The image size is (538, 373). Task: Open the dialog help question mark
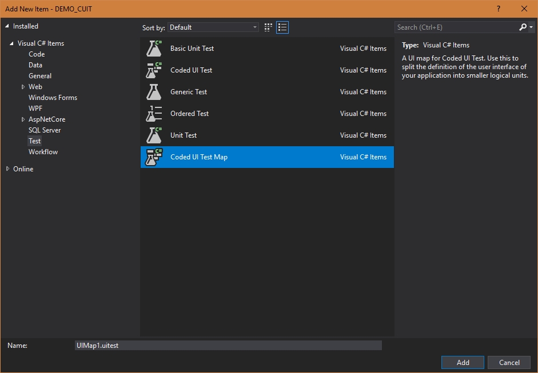tap(499, 9)
